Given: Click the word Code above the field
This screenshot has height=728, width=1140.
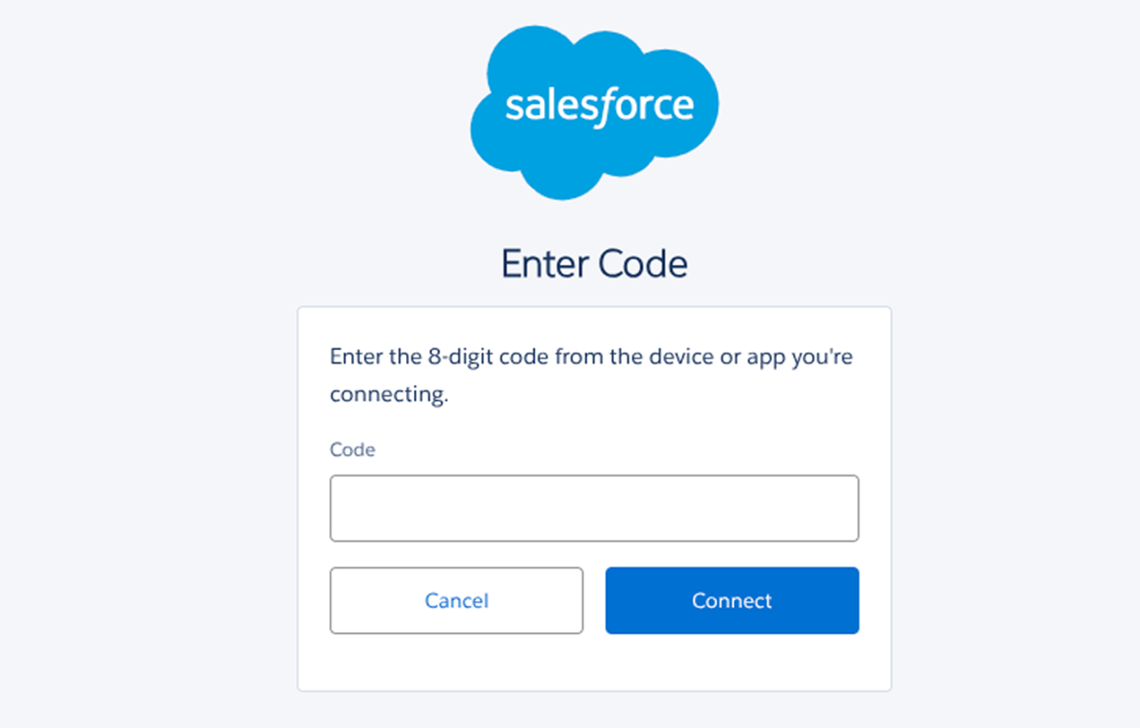Looking at the screenshot, I should (352, 450).
